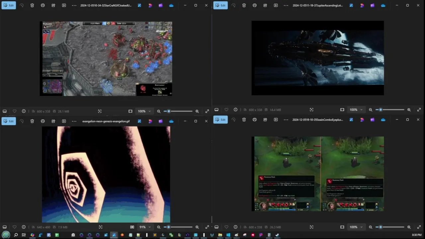Toggle file info pane in SwainCombo window
This screenshot has height=239, width=425.
click(x=235, y=227)
